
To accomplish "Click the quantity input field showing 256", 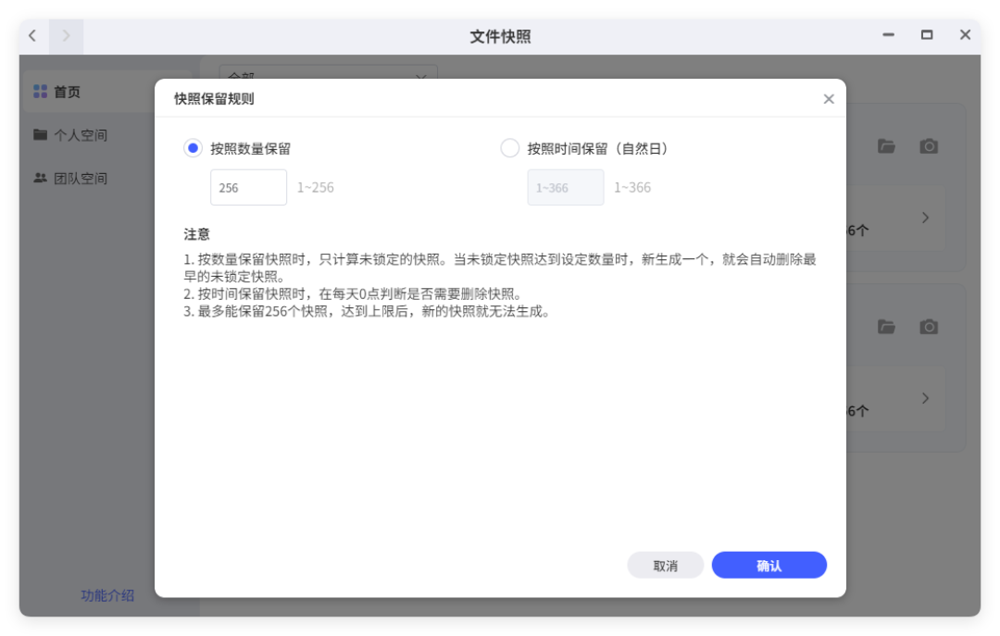I will (248, 188).
